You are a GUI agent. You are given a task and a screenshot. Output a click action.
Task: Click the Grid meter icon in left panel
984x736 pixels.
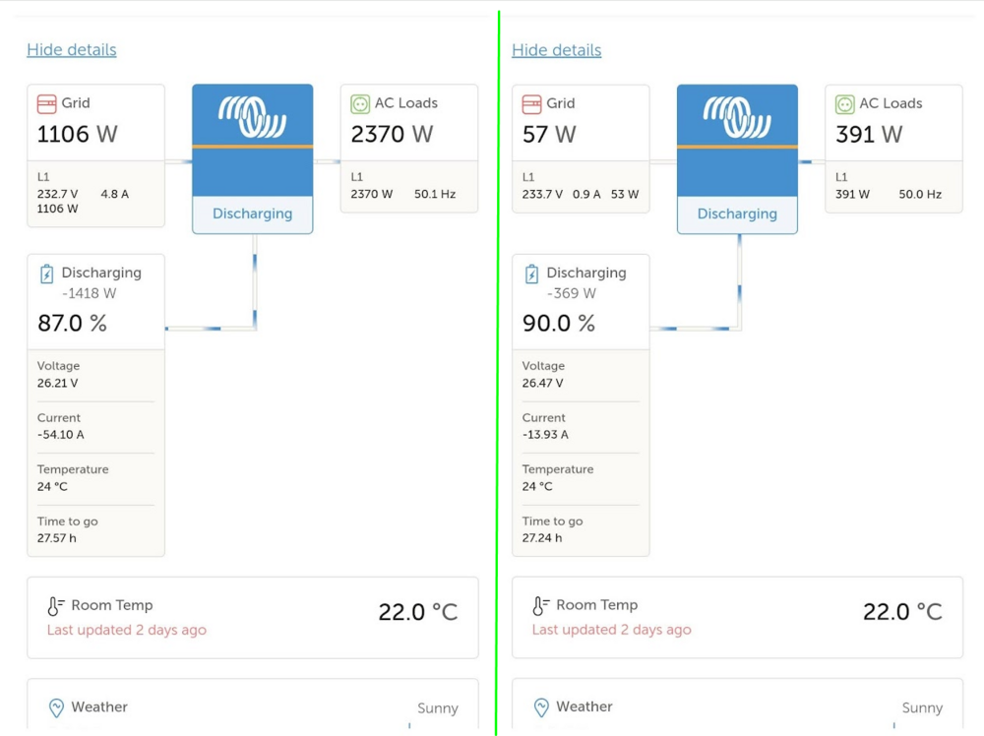[x=46, y=103]
